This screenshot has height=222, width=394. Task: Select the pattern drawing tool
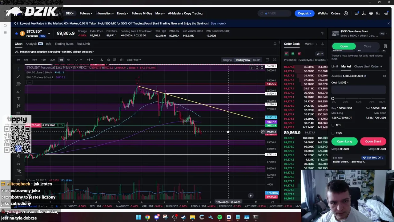[x=18, y=106]
